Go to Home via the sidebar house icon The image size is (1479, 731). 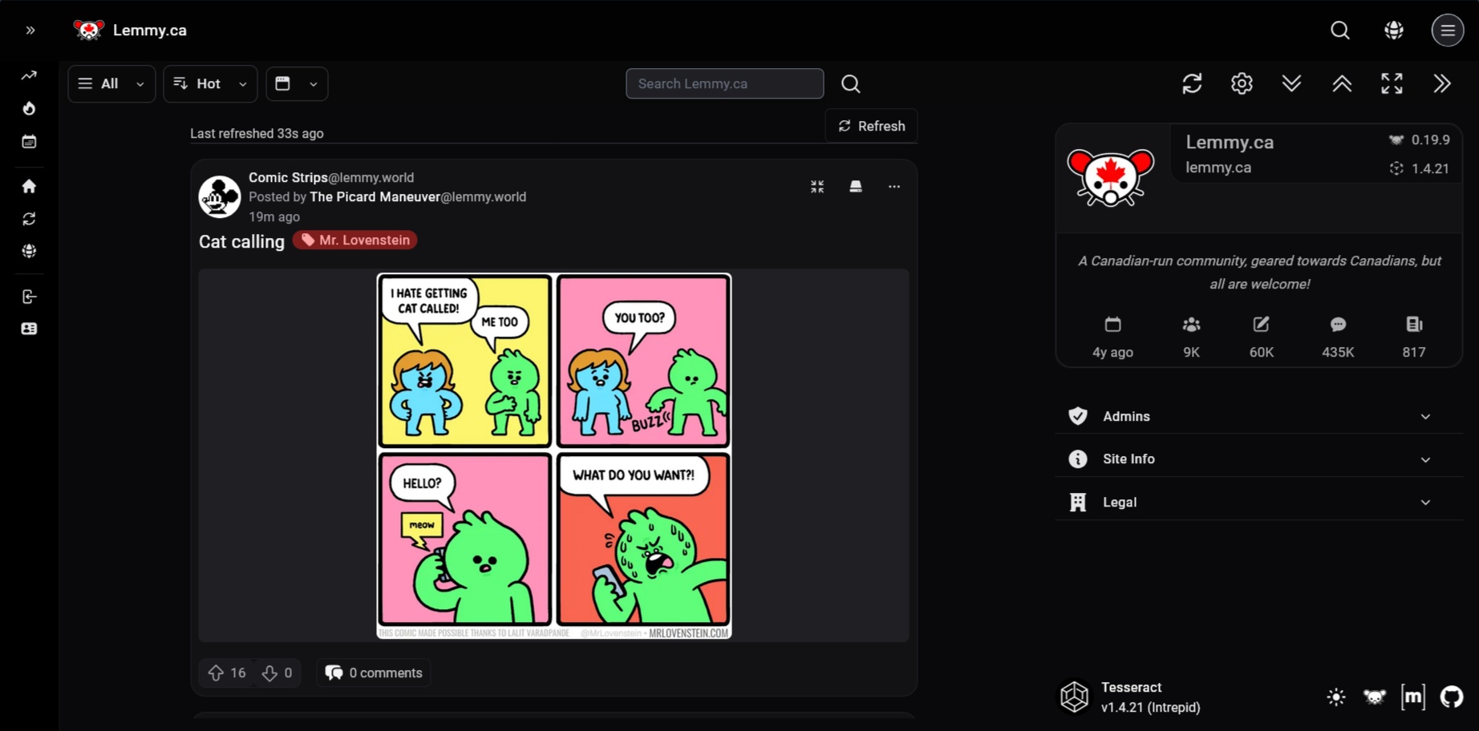coord(29,186)
